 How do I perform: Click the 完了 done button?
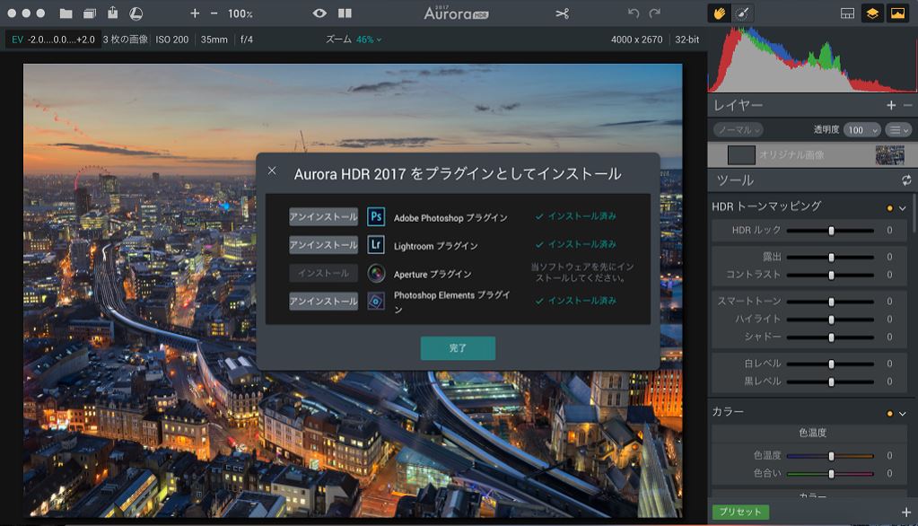point(458,348)
